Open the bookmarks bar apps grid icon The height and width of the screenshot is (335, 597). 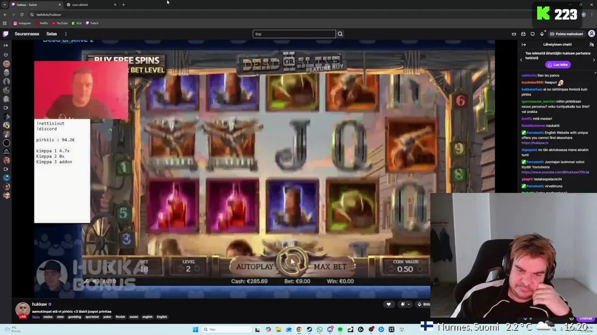(x=5, y=23)
